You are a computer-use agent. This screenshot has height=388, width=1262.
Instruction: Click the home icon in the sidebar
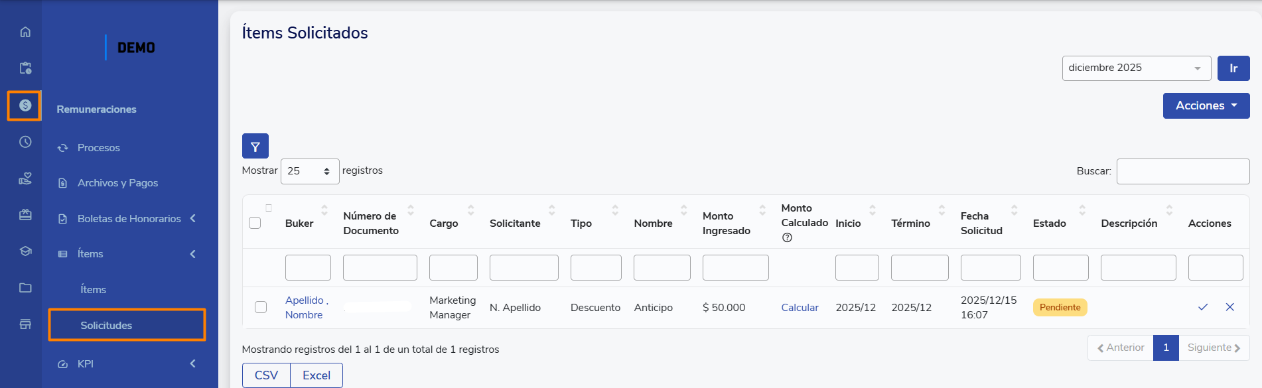click(25, 32)
